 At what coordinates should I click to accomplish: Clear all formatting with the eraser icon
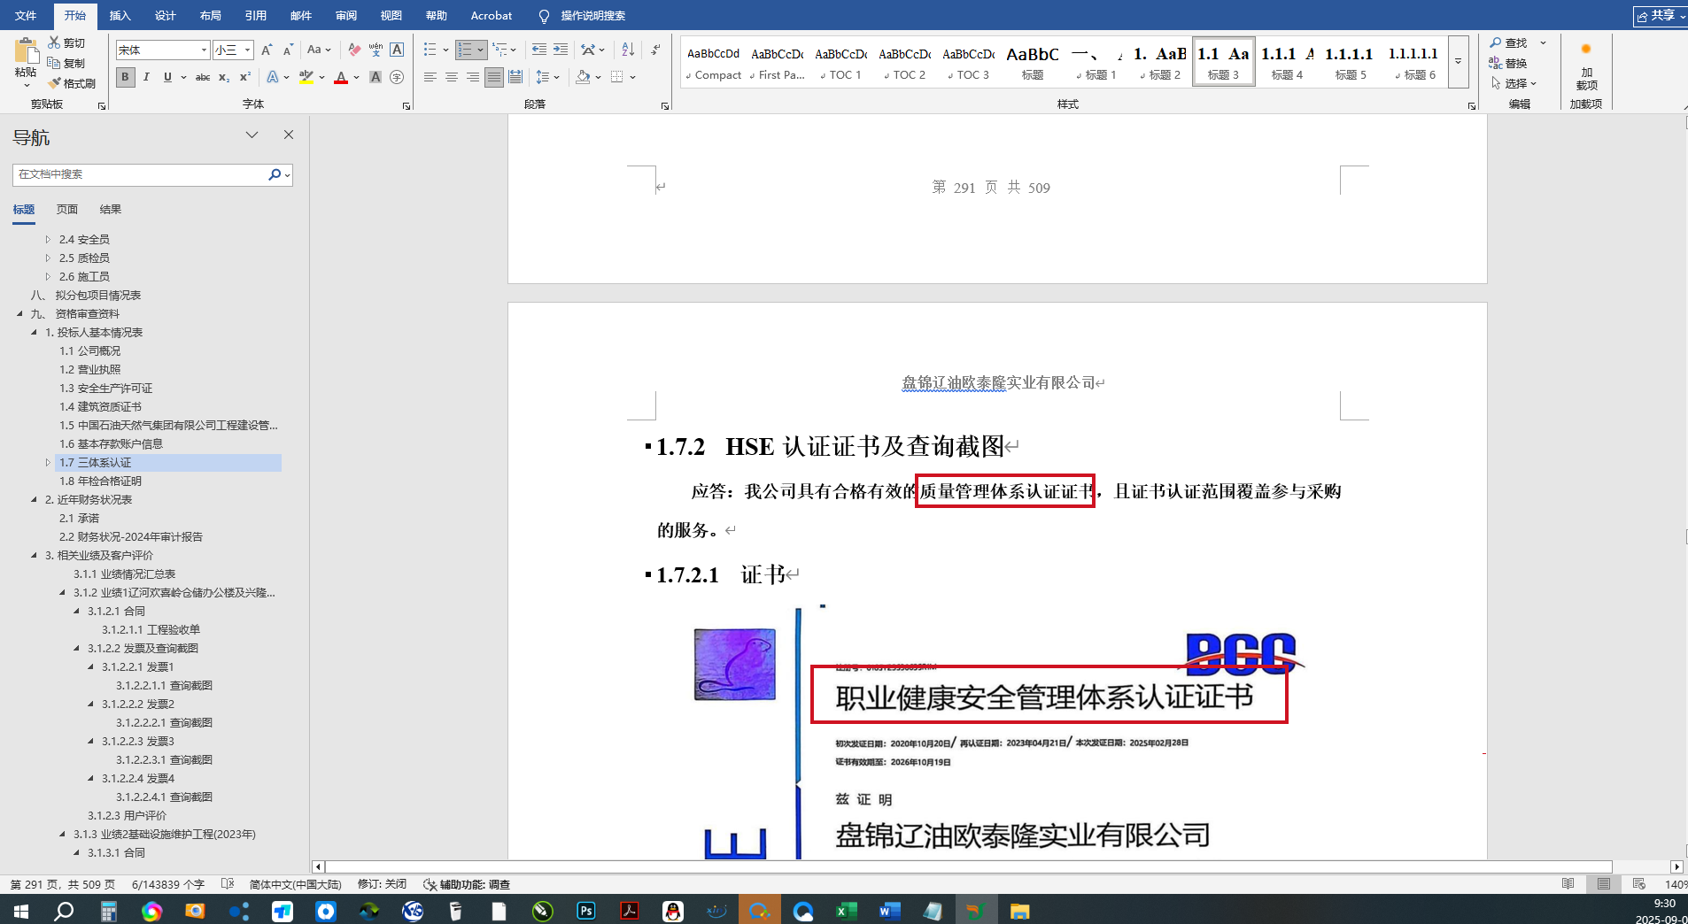[x=354, y=50]
